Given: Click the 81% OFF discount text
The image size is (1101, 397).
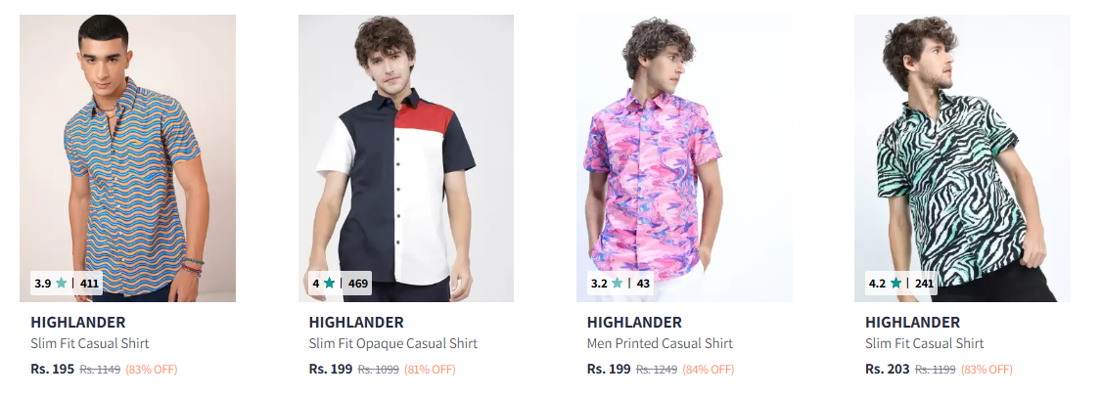Looking at the screenshot, I should [430, 370].
